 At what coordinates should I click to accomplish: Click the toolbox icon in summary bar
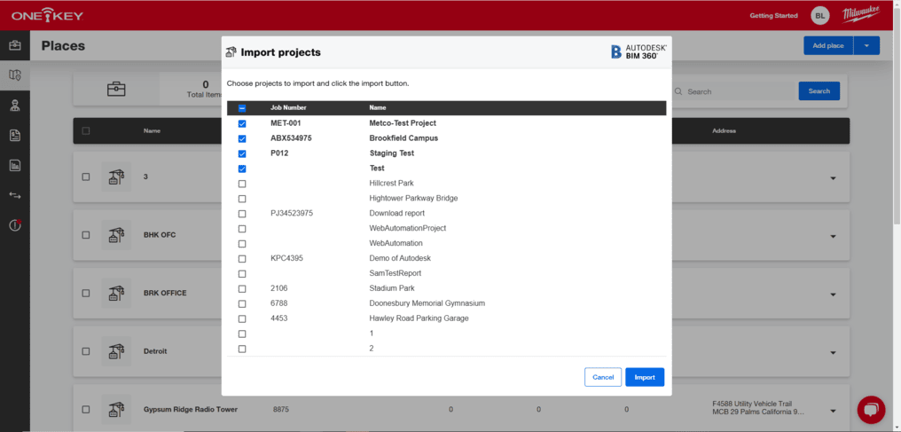point(117,89)
